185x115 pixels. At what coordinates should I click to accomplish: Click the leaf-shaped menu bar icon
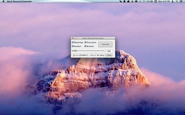coord(121,2)
